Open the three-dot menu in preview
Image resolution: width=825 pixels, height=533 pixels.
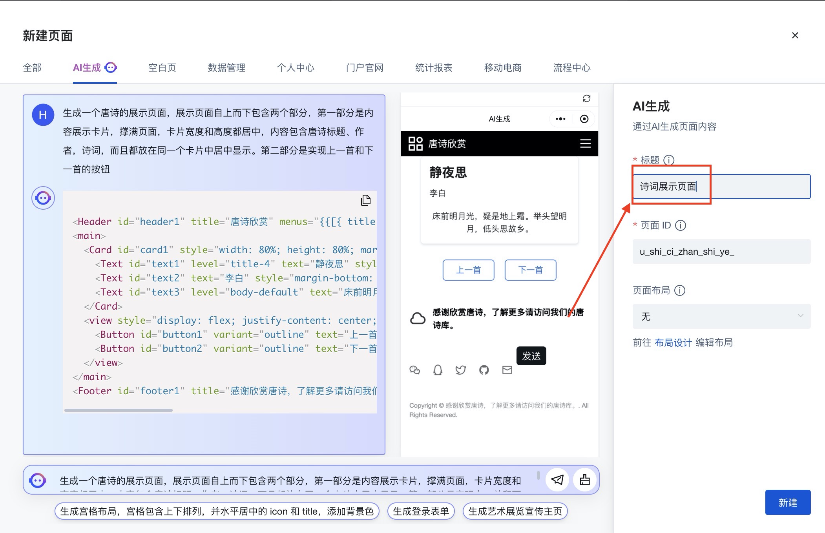pyautogui.click(x=560, y=119)
